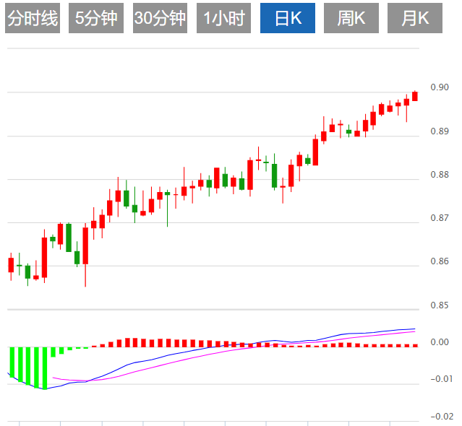The image size is (462, 426).
Task: Show the 1小时 chart view
Action: 223,19
